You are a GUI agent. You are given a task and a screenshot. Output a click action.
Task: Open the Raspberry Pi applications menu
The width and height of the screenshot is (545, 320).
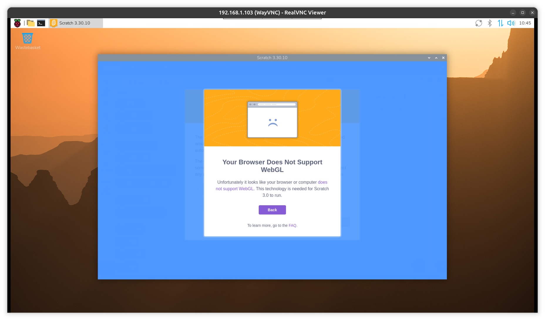pyautogui.click(x=17, y=23)
